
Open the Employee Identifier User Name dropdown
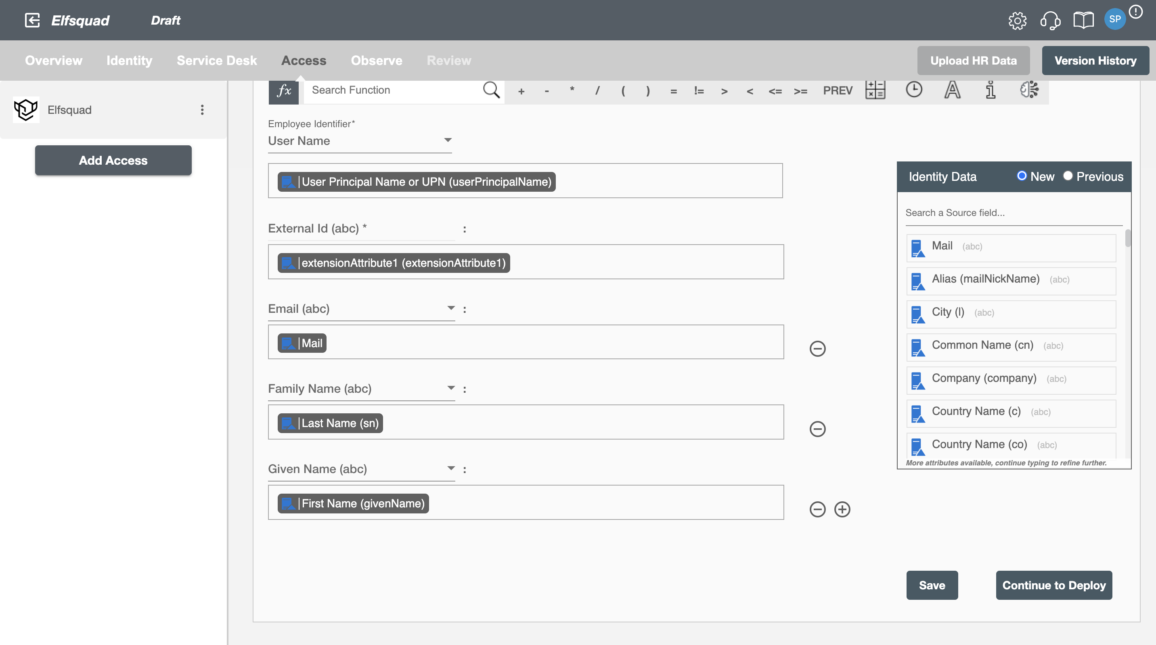coord(360,141)
